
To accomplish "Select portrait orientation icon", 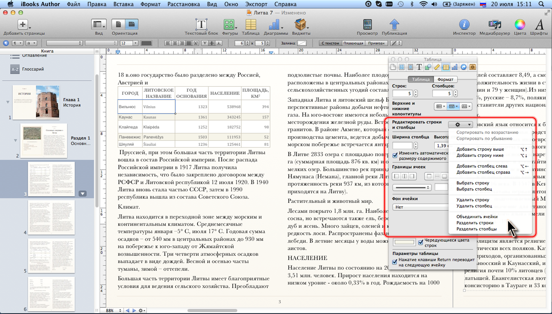I will pyautogui.click(x=118, y=24).
